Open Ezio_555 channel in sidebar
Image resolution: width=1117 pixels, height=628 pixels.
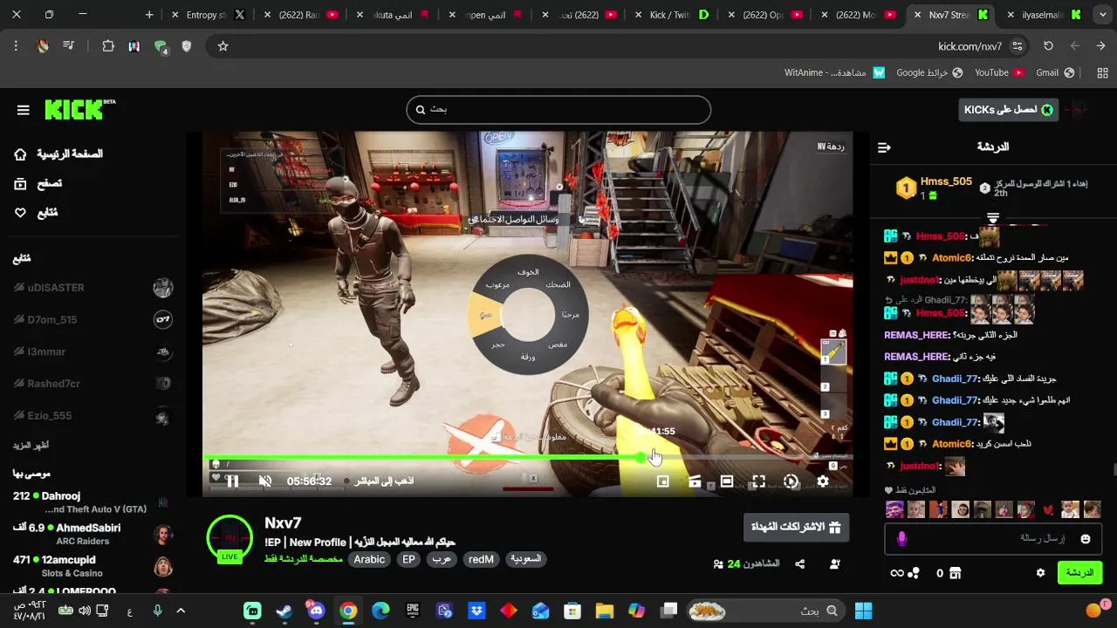click(93, 416)
